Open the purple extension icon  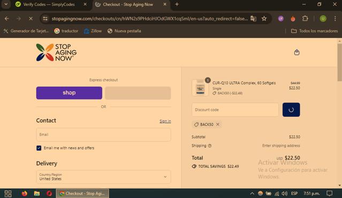point(281,19)
